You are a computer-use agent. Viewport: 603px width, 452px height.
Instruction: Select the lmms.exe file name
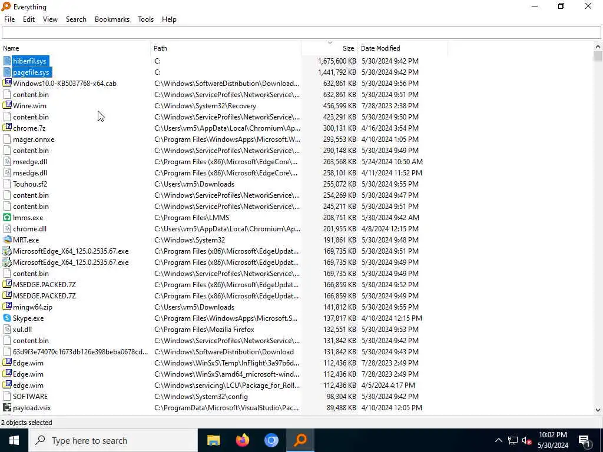click(x=28, y=217)
